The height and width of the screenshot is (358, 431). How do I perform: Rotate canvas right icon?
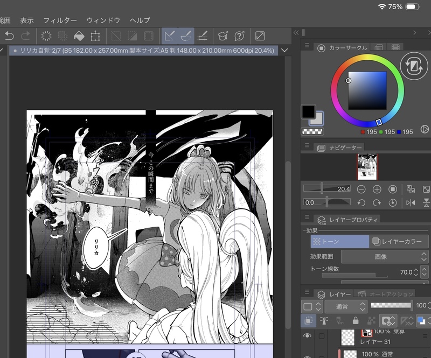377,203
